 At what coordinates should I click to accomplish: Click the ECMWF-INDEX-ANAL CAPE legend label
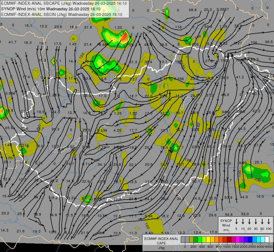click(x=161, y=241)
